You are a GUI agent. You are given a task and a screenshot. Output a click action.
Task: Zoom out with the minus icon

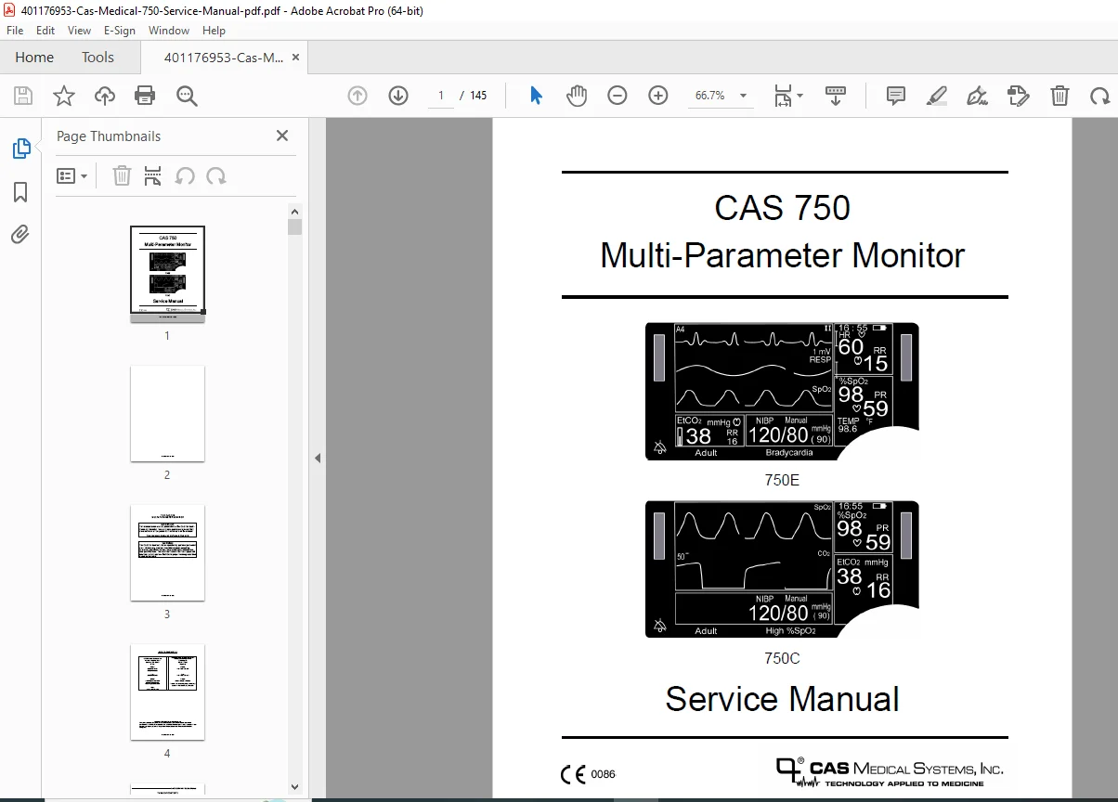[617, 96]
